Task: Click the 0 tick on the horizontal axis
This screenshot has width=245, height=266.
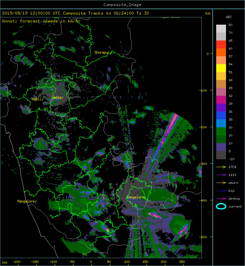Action: click(x=91, y=262)
